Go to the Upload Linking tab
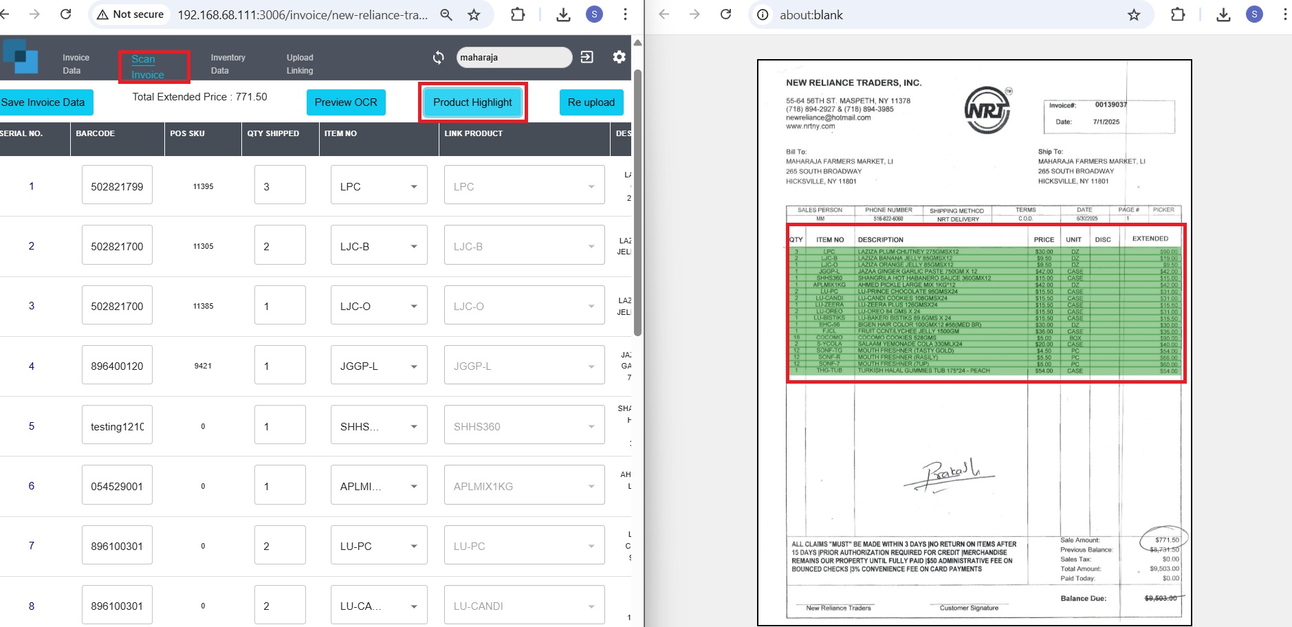This screenshot has width=1292, height=627. (300, 64)
